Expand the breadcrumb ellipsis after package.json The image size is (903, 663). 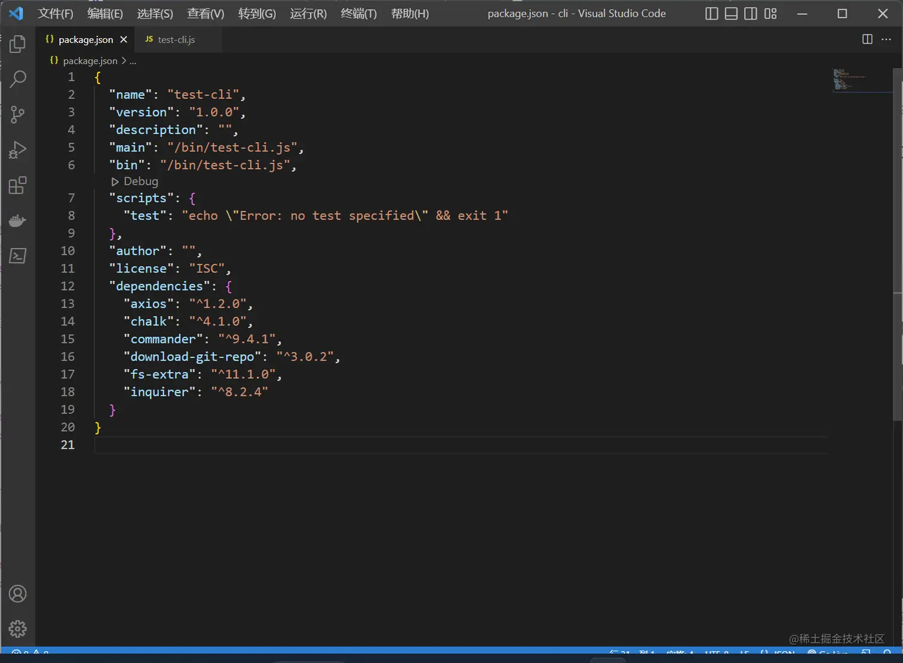tap(133, 61)
